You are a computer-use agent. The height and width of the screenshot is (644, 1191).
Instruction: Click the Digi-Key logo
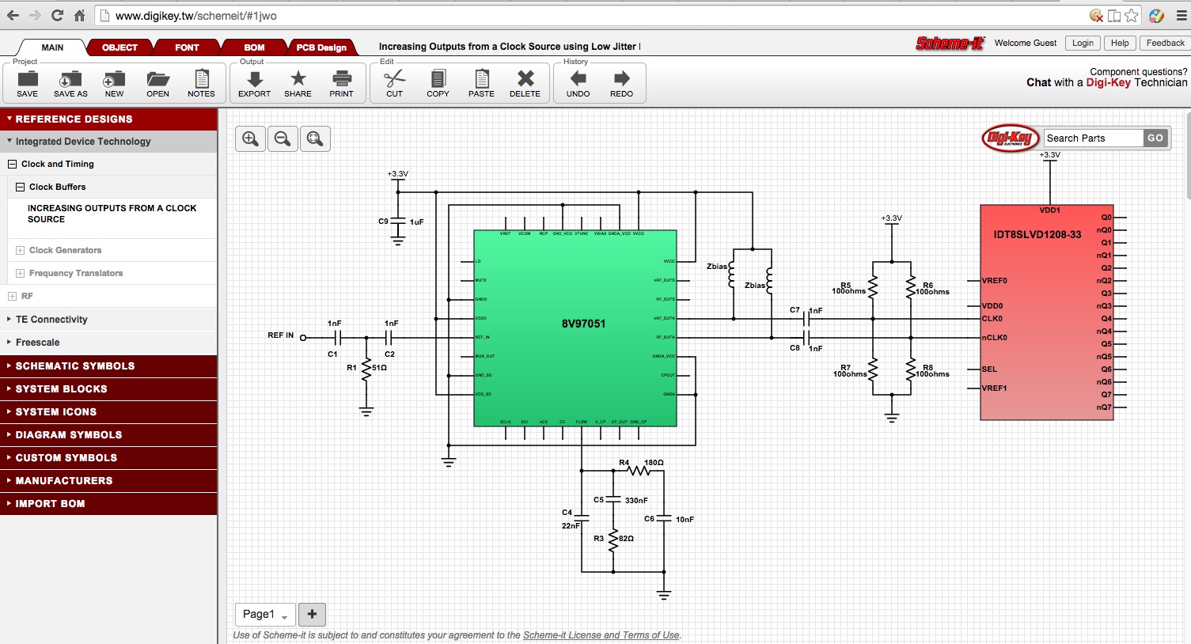[1011, 138]
